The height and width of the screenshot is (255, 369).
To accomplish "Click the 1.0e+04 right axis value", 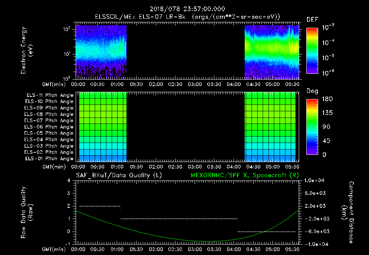I will point(314,180).
